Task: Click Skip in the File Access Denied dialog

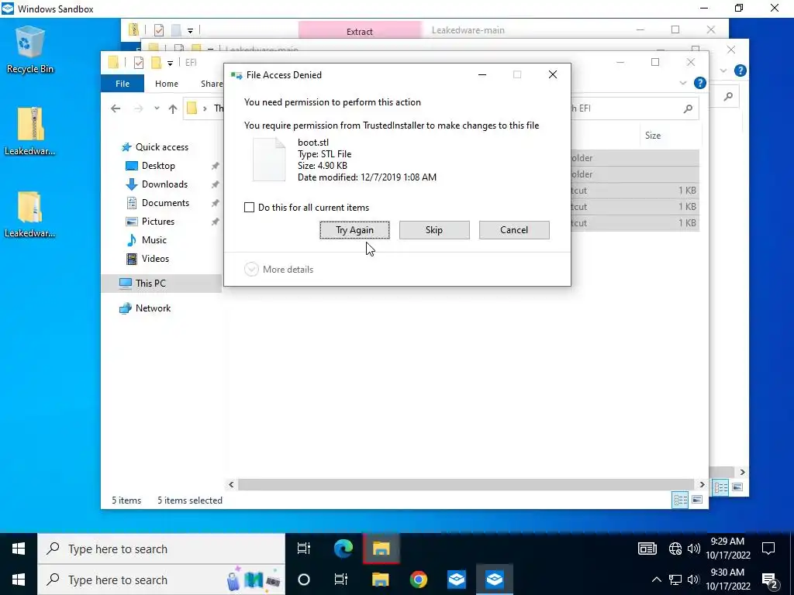Action: tap(434, 229)
